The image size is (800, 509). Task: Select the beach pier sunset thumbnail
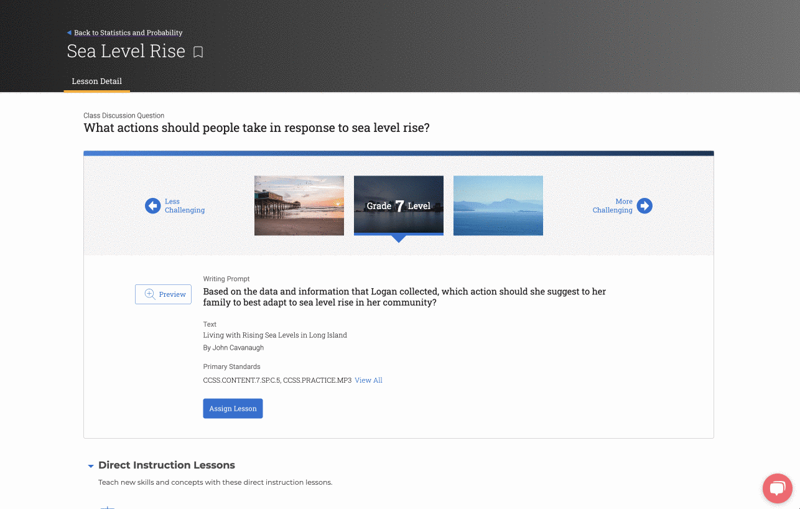click(x=299, y=206)
